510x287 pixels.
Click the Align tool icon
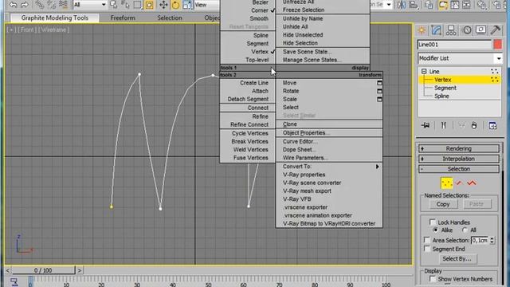(414, 5)
